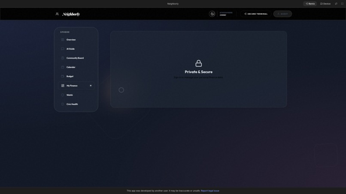Screen dimensions: 346x194
Task: Select the active My Finance item
Action: (x=76, y=86)
